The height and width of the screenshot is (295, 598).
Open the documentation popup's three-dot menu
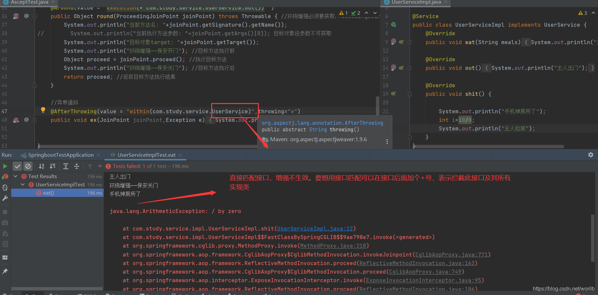(x=387, y=142)
